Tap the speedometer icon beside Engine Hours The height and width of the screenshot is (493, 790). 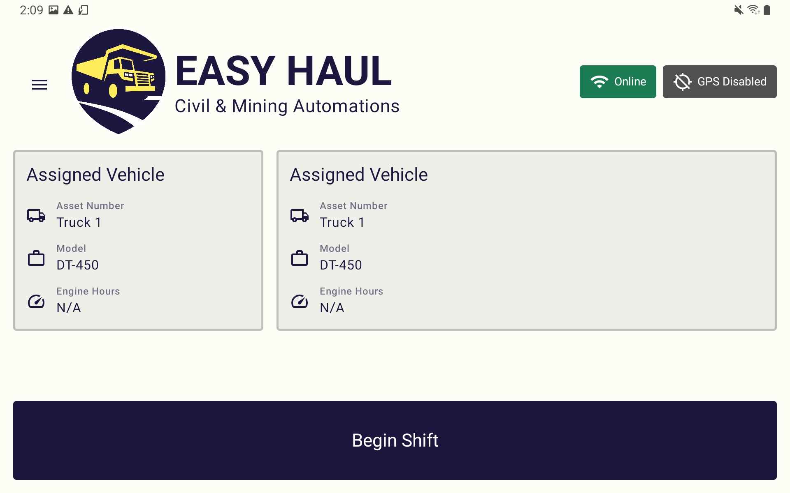click(36, 301)
